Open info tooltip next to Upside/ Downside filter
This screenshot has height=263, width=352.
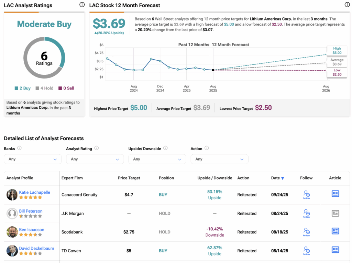(165, 148)
